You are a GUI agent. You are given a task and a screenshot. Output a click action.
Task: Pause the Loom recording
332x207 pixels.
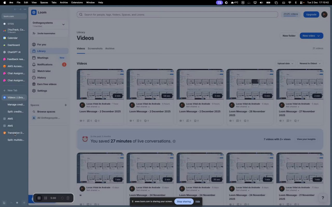[46, 198]
